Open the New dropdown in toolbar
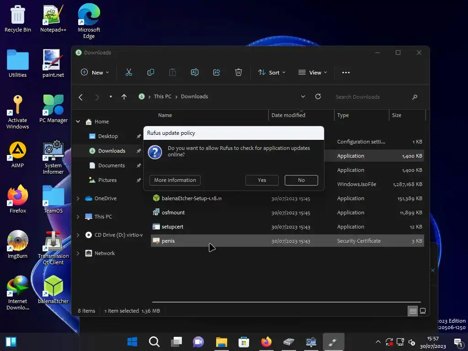This screenshot has width=468, height=351. pos(95,72)
